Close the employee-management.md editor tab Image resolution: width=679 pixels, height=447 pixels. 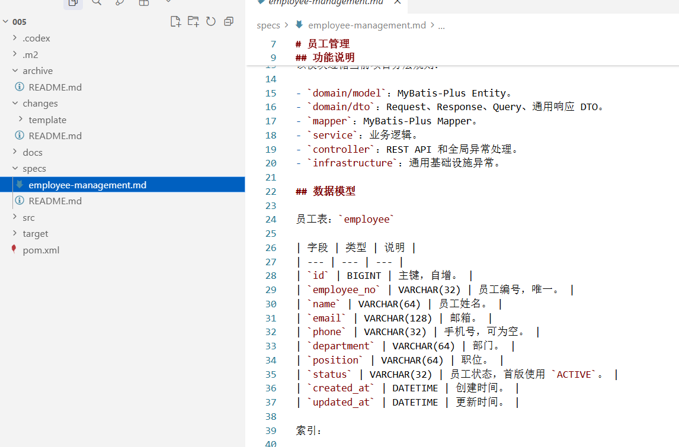pyautogui.click(x=397, y=2)
